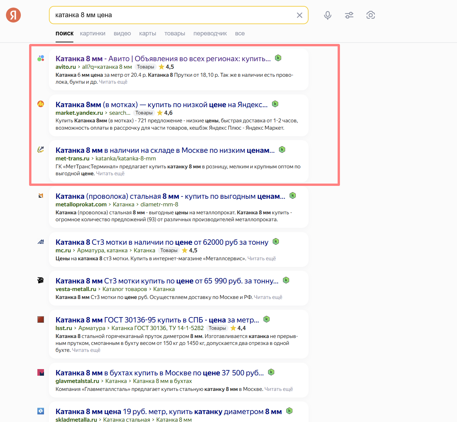
Task: Click green shield badge beside glavmetalstal result
Action: click(271, 372)
